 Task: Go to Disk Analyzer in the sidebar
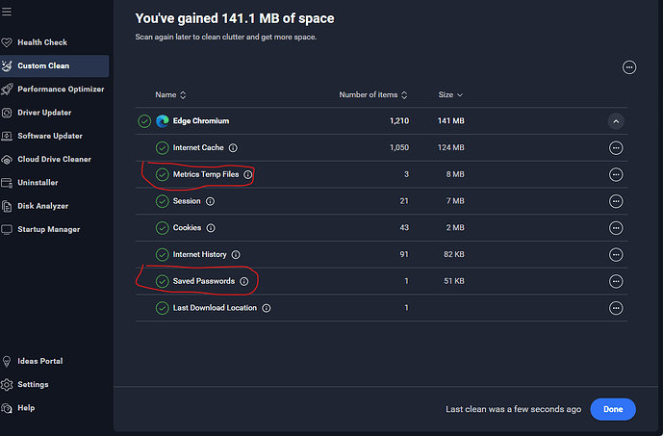pos(43,206)
